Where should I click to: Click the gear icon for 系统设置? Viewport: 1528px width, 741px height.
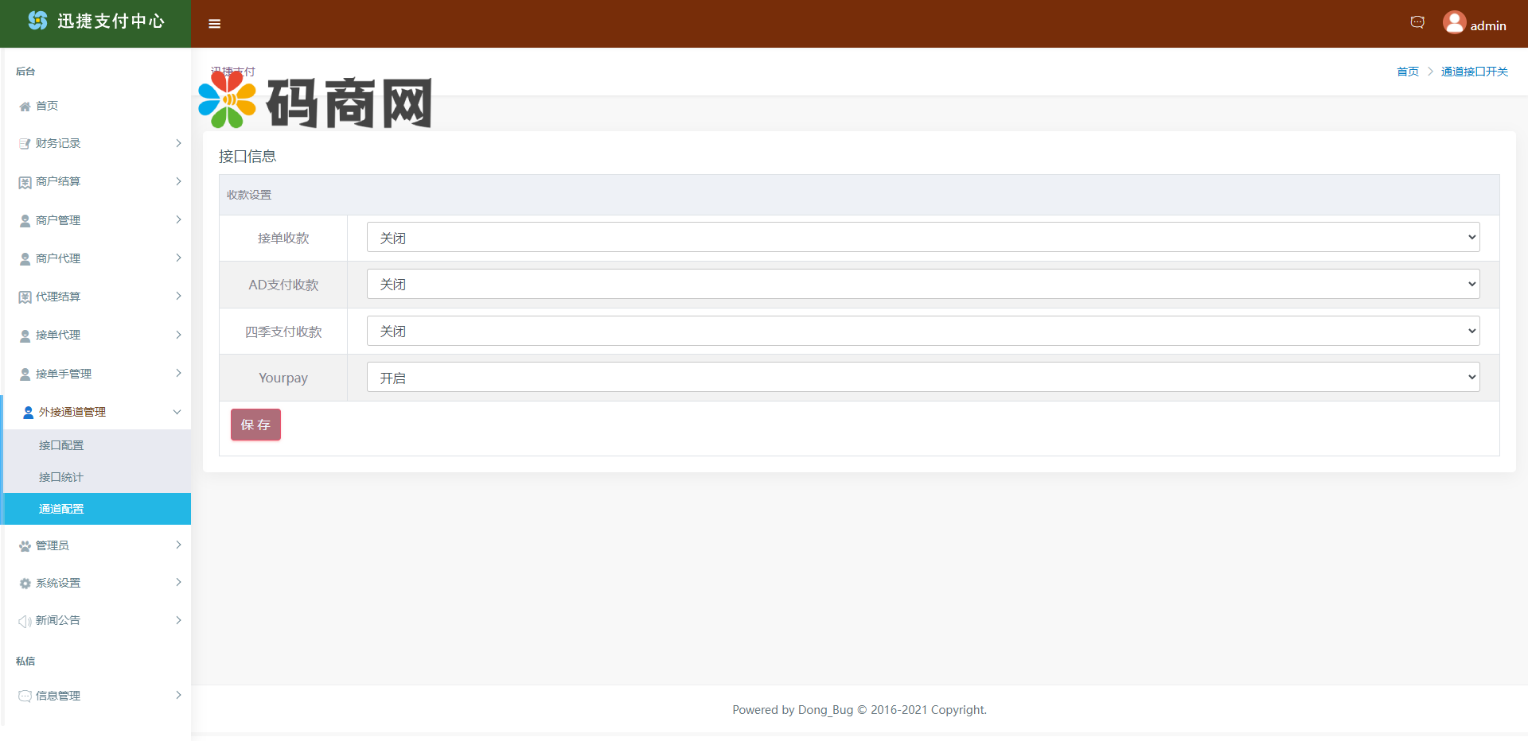25,584
